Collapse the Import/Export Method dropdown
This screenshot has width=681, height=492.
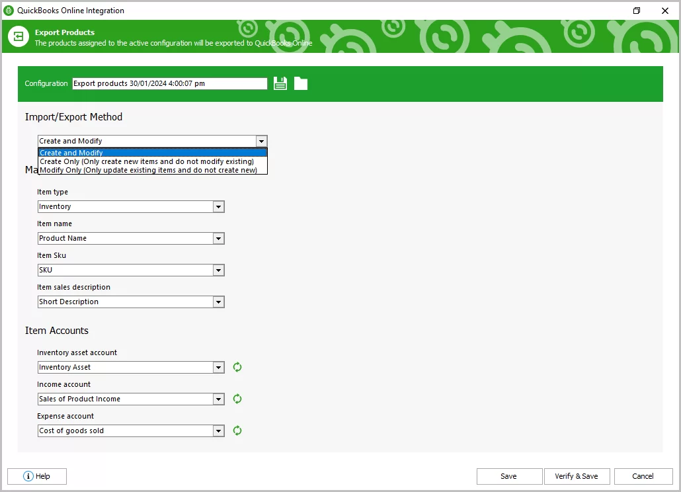tap(261, 141)
